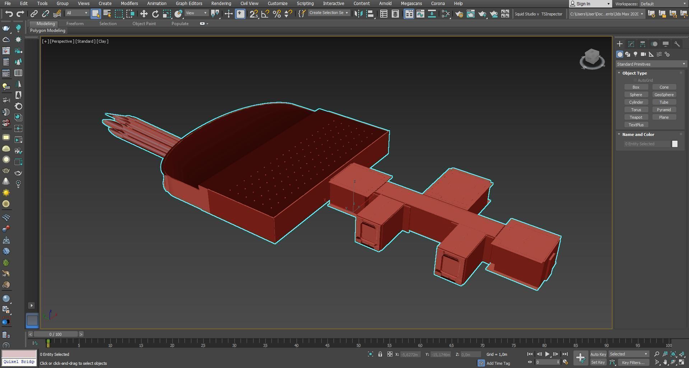Click the Mirror tool icon
The width and height of the screenshot is (689, 368).
pyautogui.click(x=358, y=14)
